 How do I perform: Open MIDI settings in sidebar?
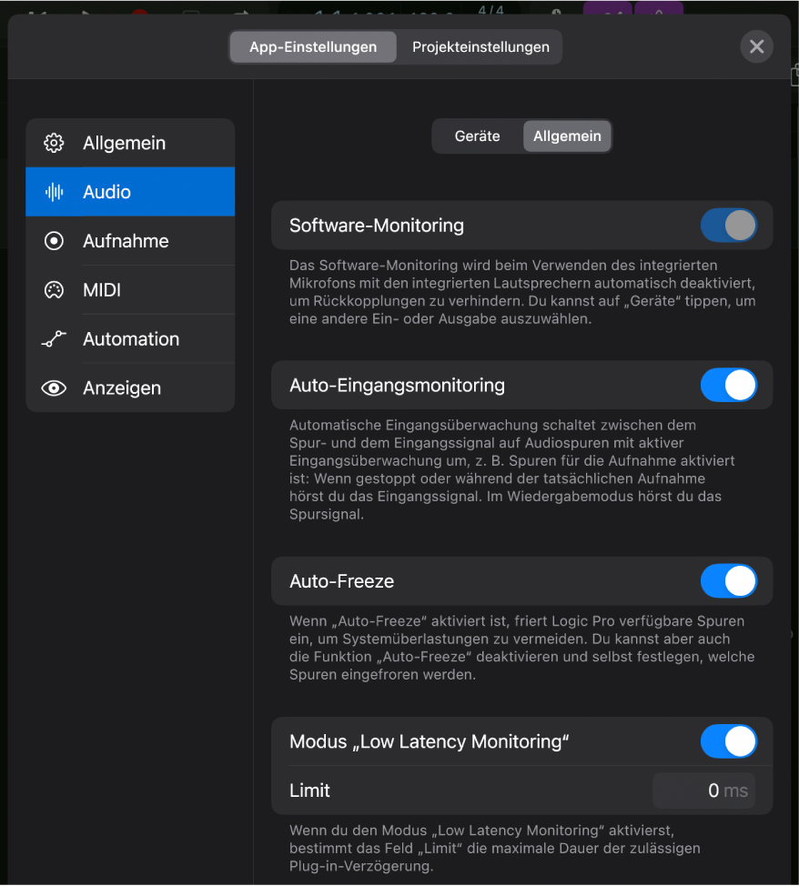(54, 290)
